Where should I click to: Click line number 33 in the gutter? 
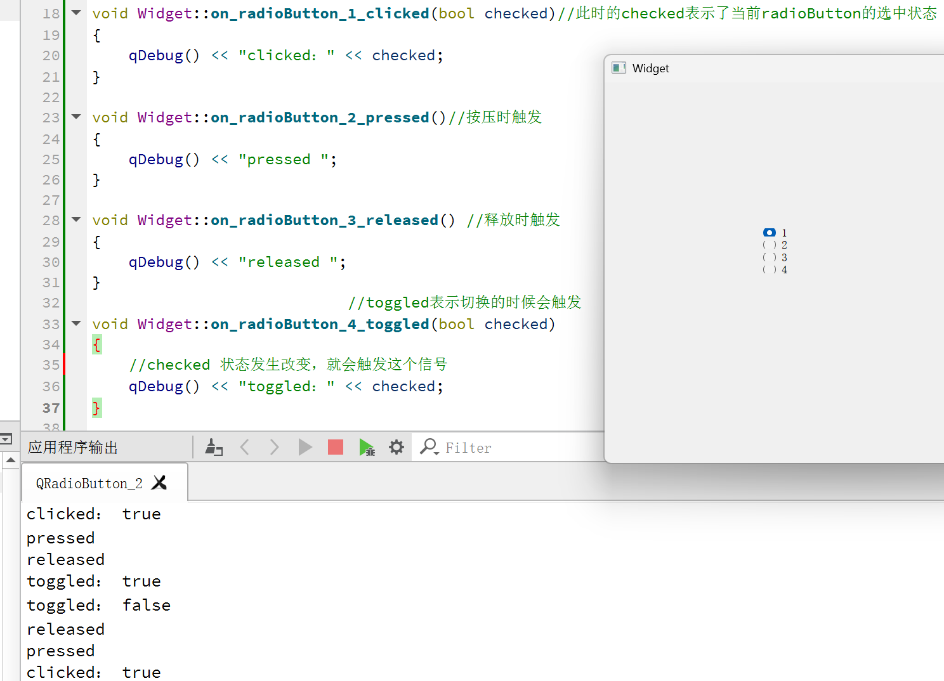[51, 324]
